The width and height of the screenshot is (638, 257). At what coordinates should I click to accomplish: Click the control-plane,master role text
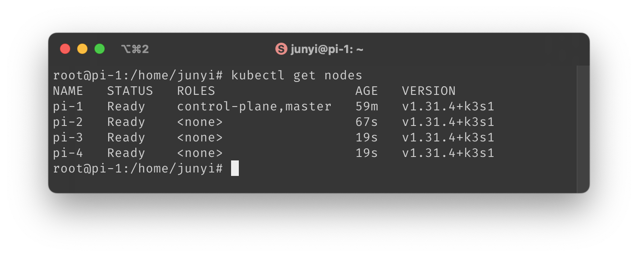pos(254,107)
